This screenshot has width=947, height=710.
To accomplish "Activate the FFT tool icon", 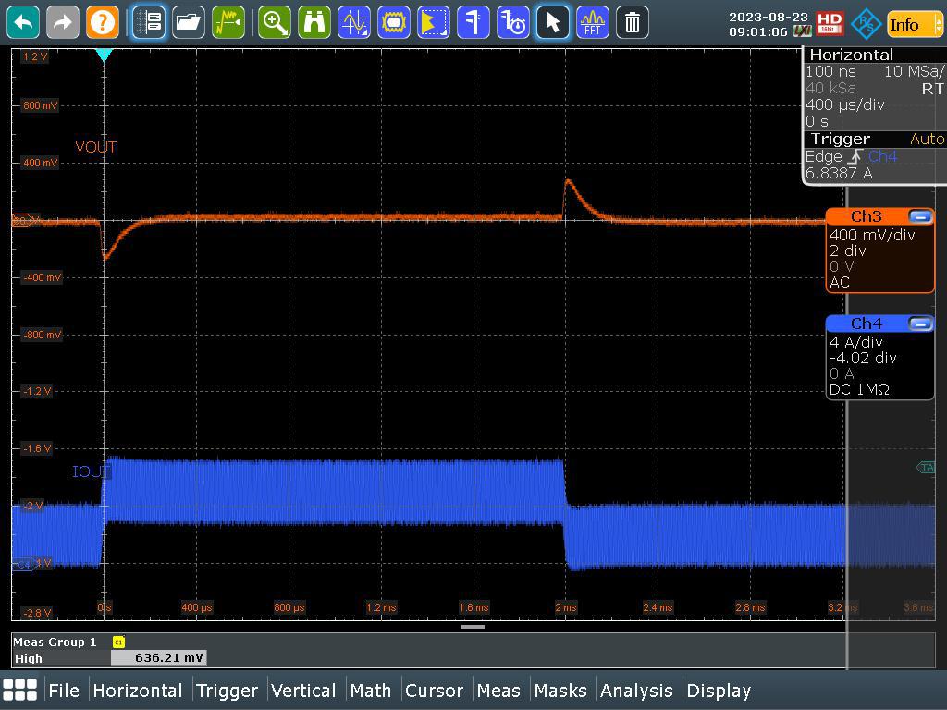I will [592, 22].
